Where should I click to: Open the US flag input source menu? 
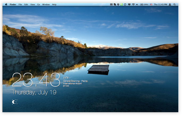[151, 4]
